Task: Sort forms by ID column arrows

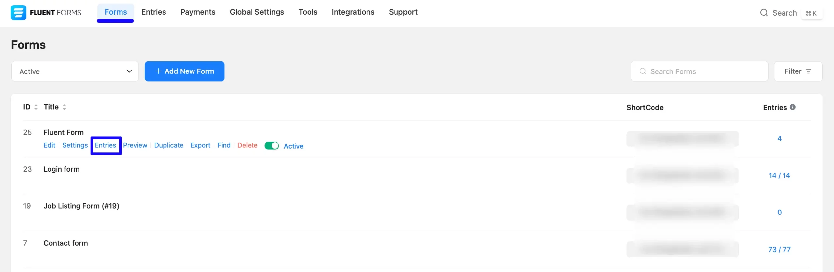Action: (x=36, y=107)
